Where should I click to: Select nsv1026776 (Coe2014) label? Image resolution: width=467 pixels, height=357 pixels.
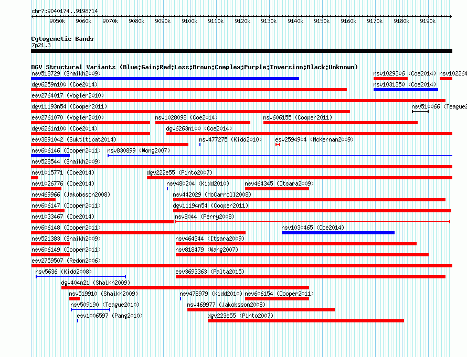coord(63,183)
